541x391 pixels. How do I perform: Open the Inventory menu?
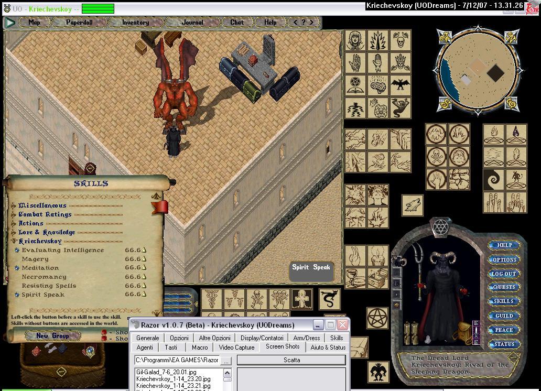point(136,23)
